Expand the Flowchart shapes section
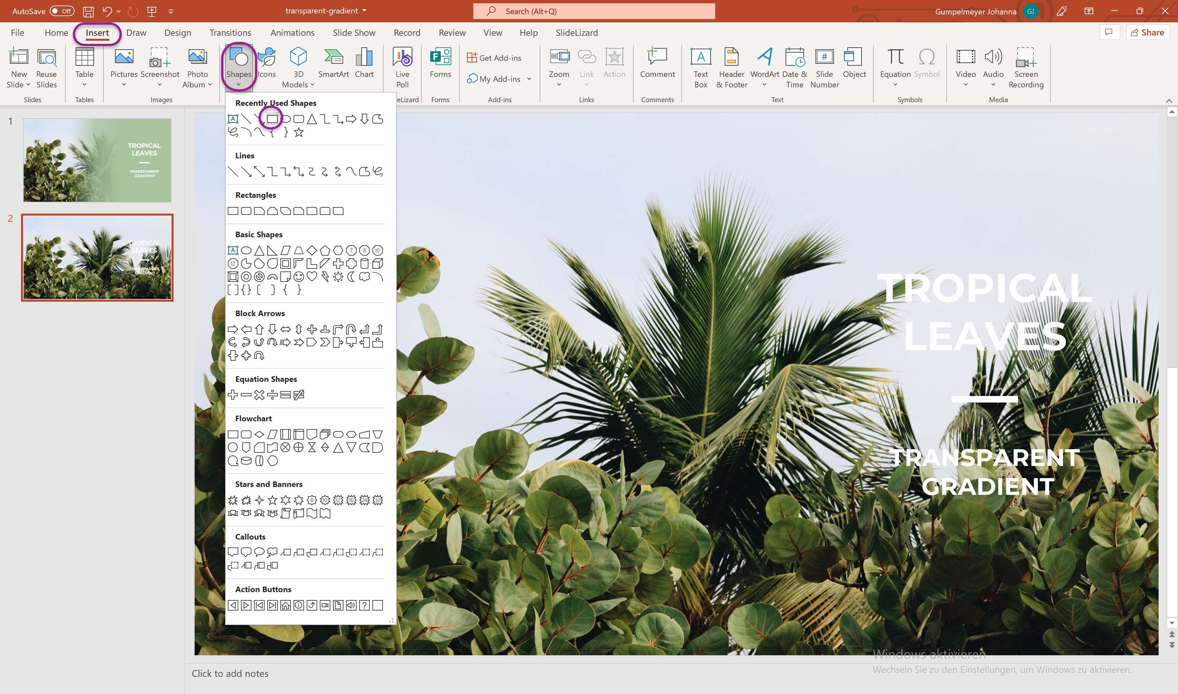1178x694 pixels. pos(253,418)
